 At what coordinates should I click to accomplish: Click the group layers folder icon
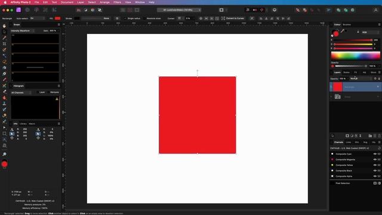pos(370,136)
